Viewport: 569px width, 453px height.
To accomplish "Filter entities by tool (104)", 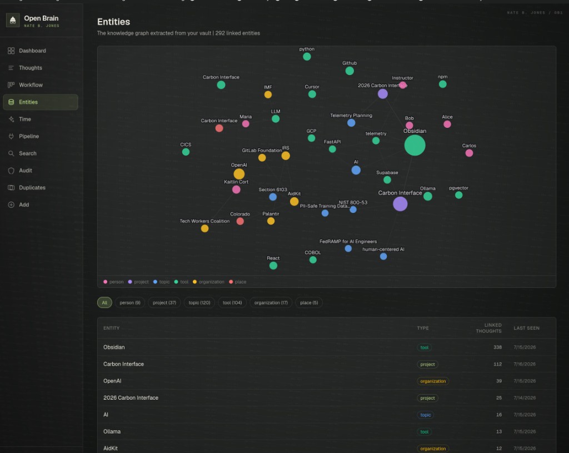I will [x=232, y=303].
